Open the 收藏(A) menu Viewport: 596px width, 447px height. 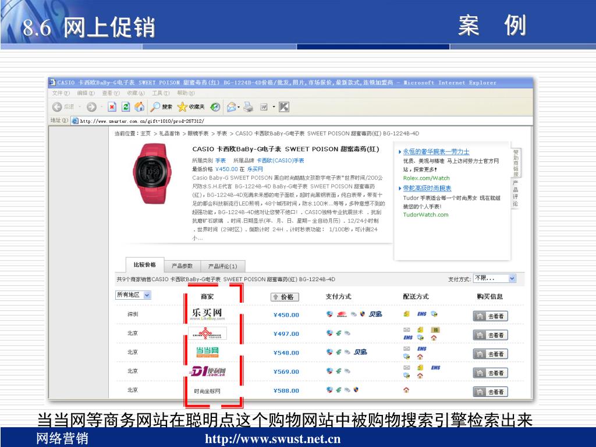coord(136,93)
